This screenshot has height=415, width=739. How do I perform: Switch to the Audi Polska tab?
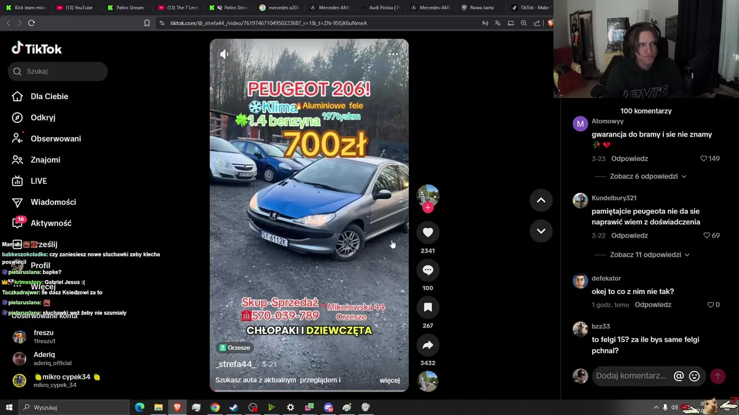(x=382, y=7)
